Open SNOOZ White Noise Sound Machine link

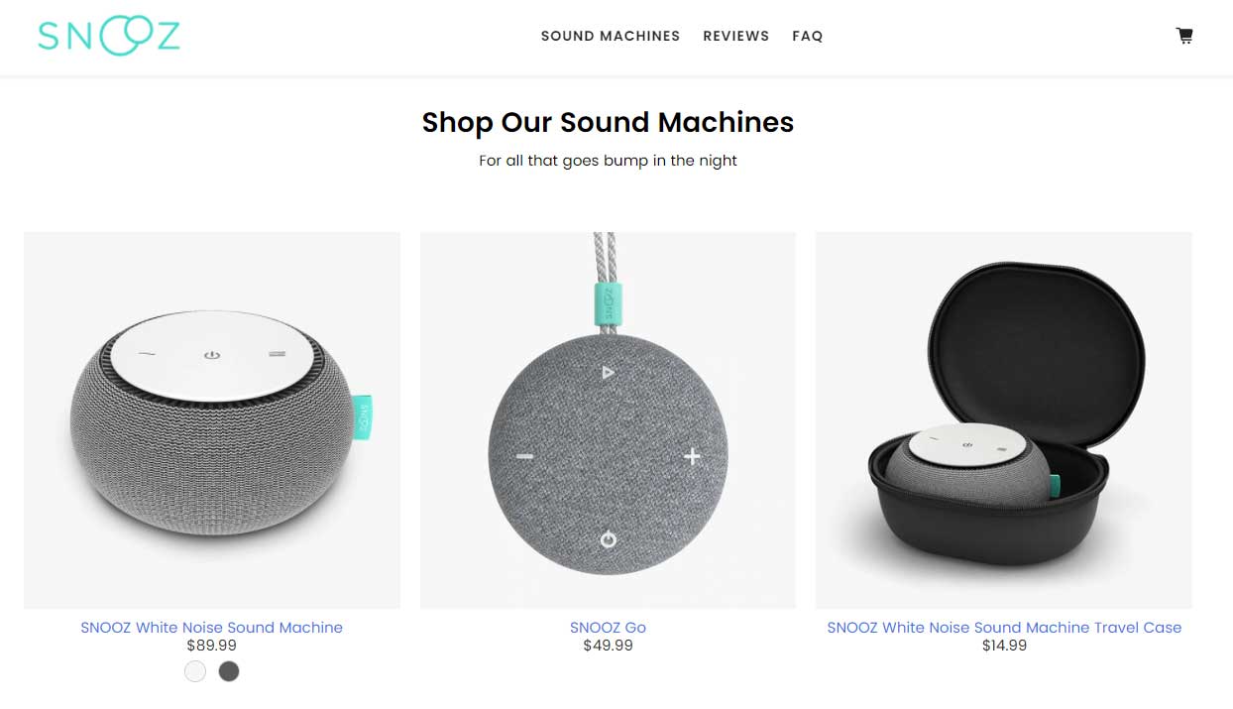[212, 628]
